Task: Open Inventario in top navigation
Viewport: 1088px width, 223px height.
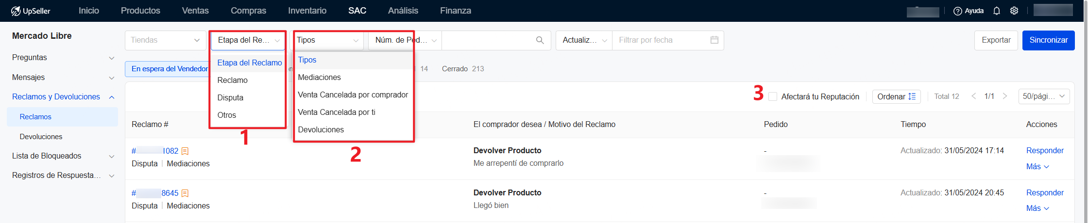Action: [307, 11]
